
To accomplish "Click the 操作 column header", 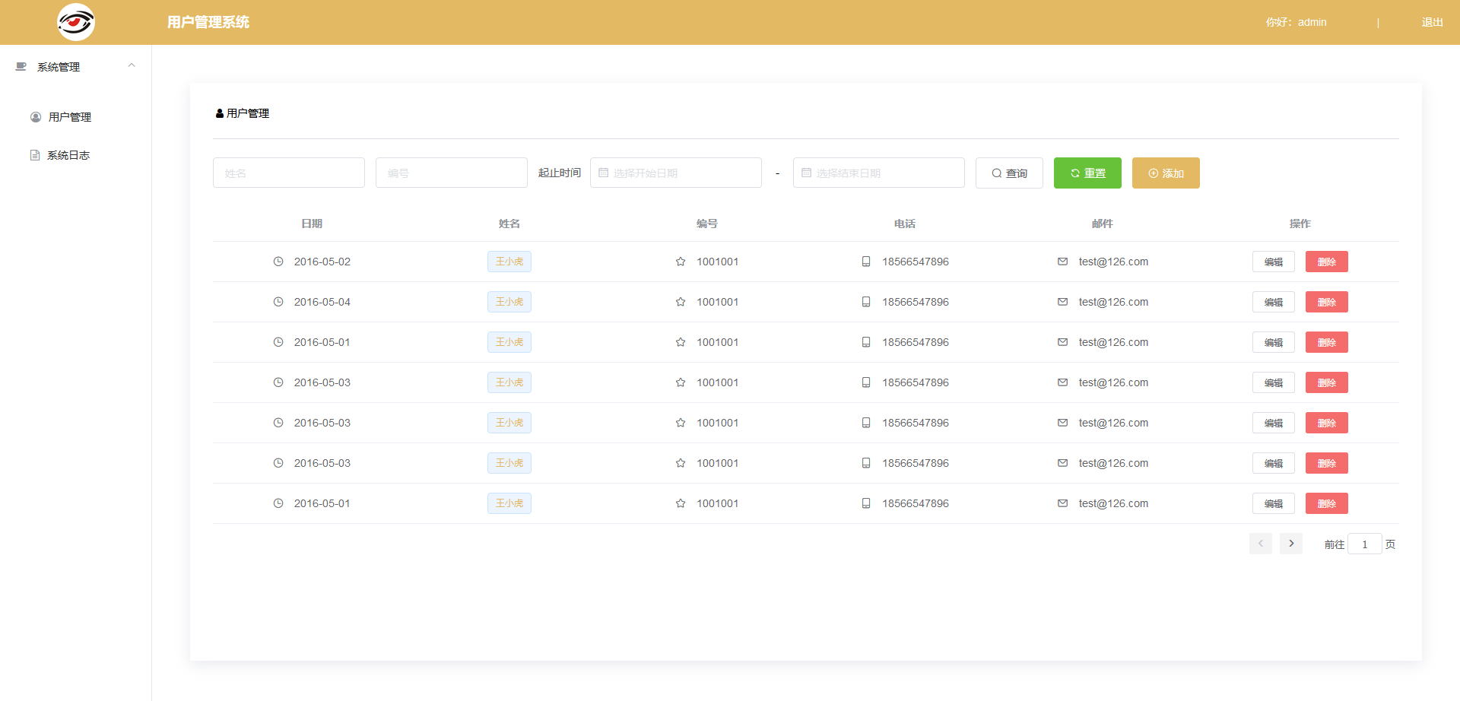I will click(x=1300, y=224).
